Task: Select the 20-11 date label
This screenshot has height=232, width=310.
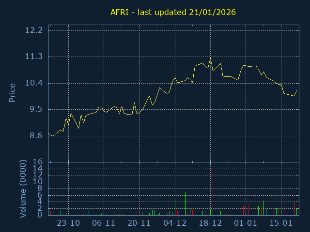Action: click(139, 223)
